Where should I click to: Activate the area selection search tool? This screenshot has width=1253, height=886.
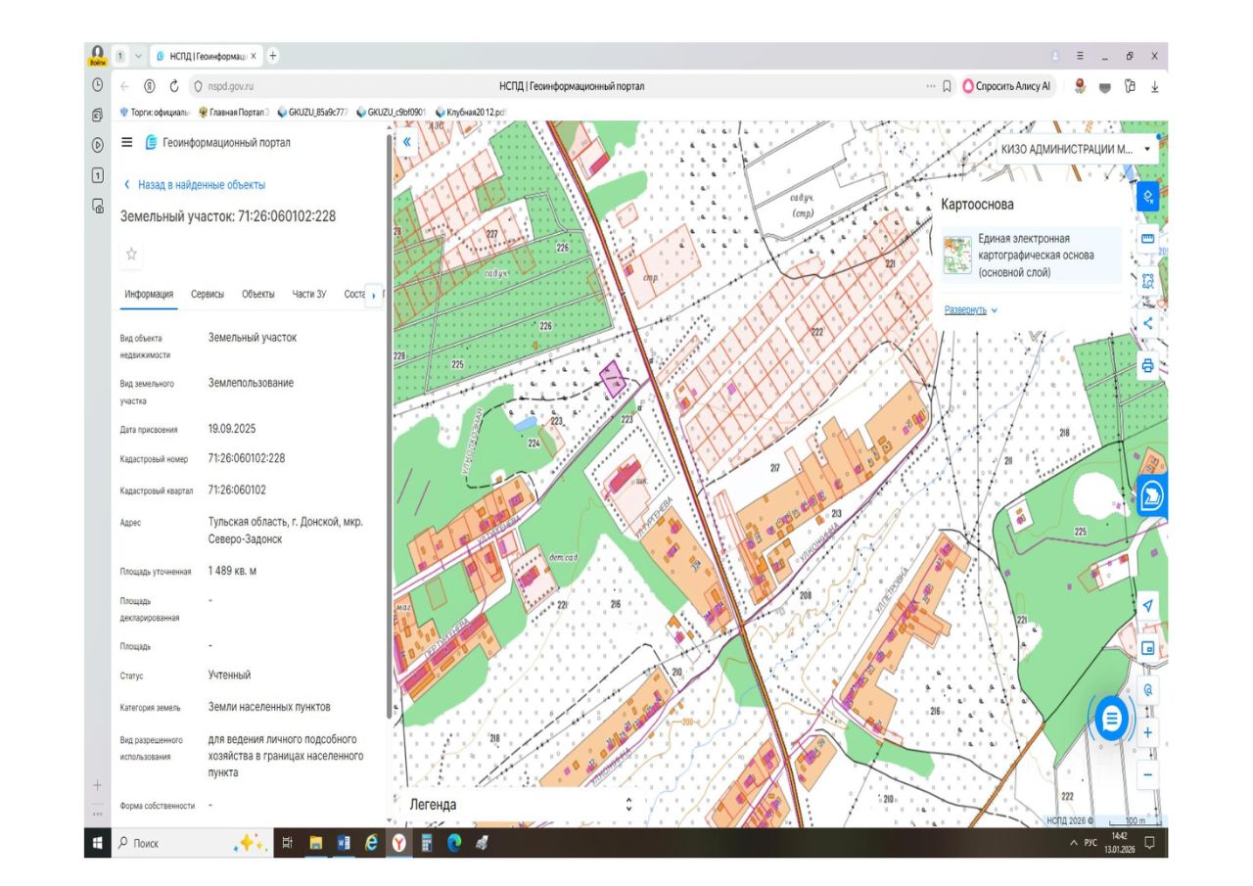point(1147,281)
